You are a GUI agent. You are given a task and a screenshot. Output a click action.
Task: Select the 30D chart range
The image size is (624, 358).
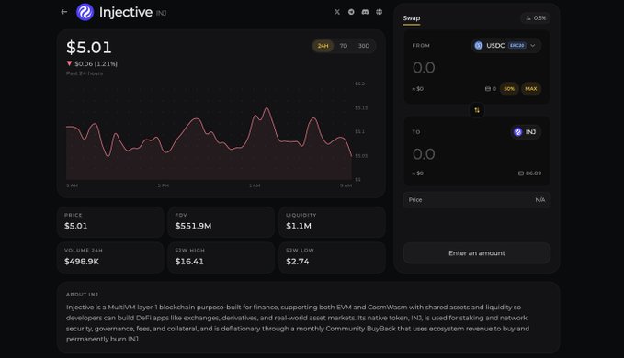(364, 46)
